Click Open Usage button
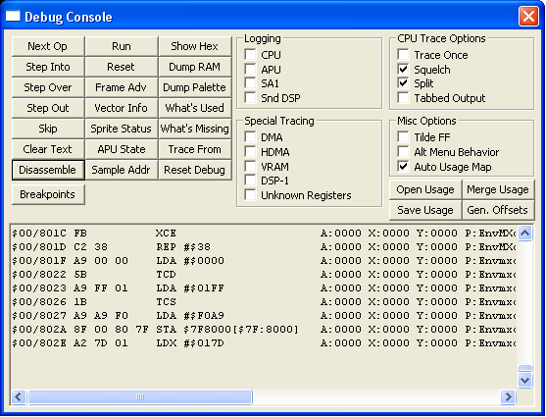 pyautogui.click(x=425, y=189)
